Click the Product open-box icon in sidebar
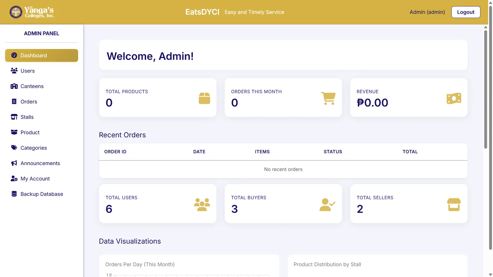 (x=14, y=132)
